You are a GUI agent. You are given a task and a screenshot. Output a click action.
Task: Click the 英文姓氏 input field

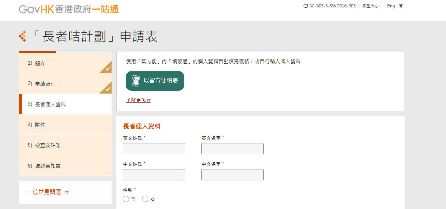click(x=154, y=149)
